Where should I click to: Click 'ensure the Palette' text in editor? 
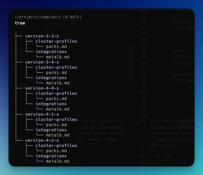click(x=172, y=127)
